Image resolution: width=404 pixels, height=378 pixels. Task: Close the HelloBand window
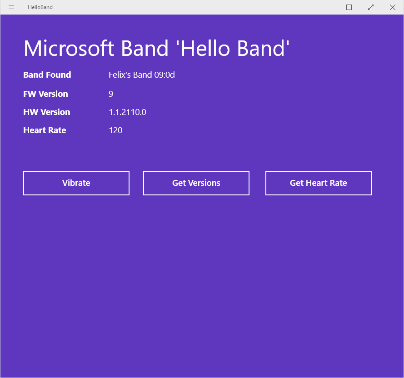(x=392, y=7)
